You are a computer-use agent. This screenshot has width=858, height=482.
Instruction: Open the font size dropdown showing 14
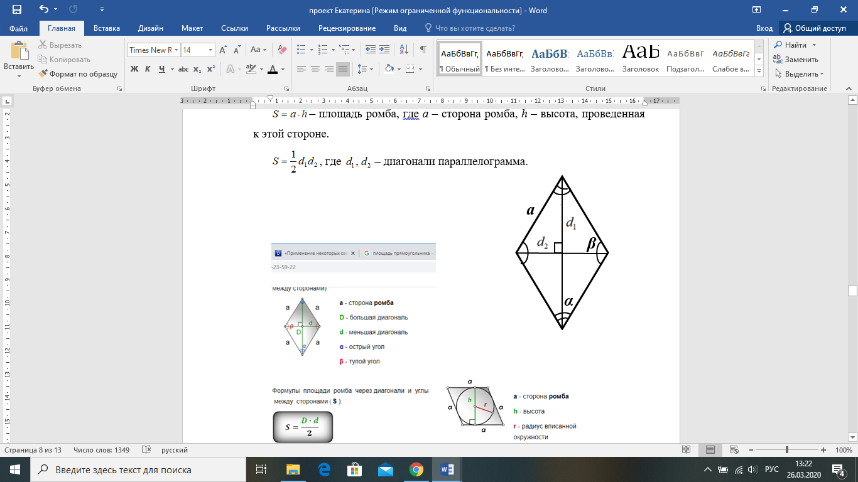(x=210, y=50)
